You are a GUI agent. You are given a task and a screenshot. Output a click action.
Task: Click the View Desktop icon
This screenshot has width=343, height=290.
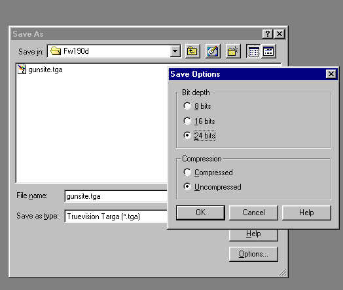213,51
